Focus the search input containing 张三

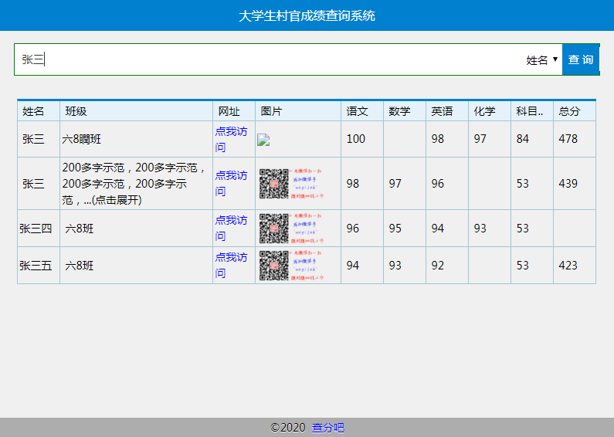click(263, 59)
